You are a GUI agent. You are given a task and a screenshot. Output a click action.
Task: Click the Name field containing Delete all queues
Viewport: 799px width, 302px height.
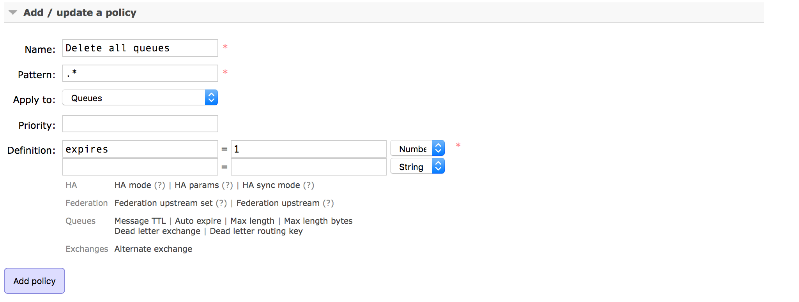[x=140, y=48]
